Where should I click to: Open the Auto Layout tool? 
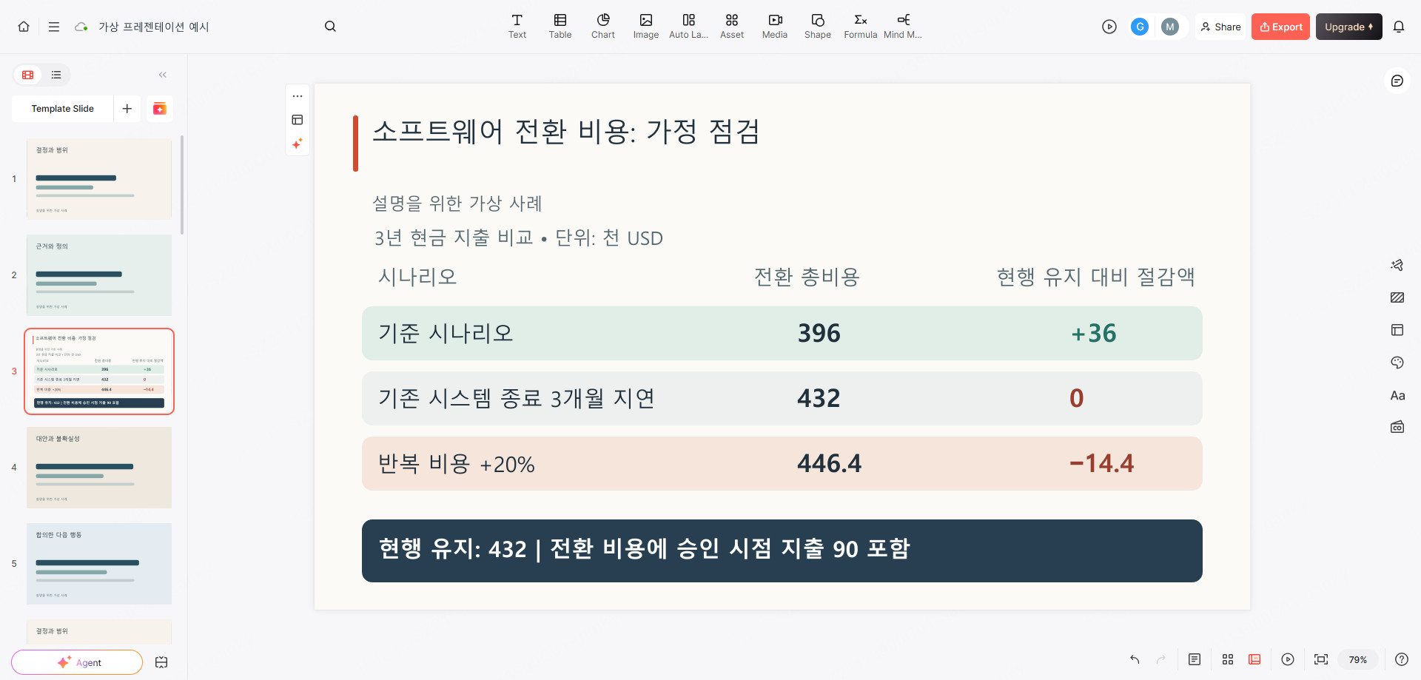pos(689,27)
